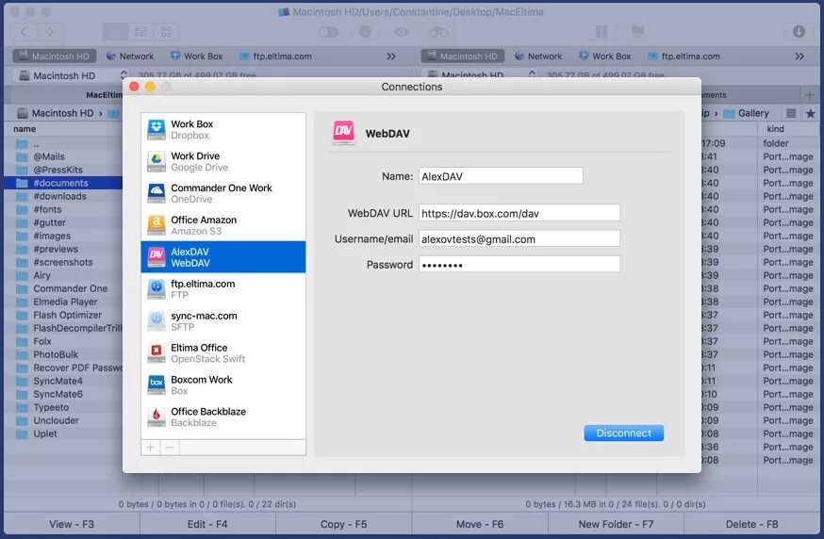Select left panel Work Box drive tab
This screenshot has height=539, width=824.
tap(196, 57)
